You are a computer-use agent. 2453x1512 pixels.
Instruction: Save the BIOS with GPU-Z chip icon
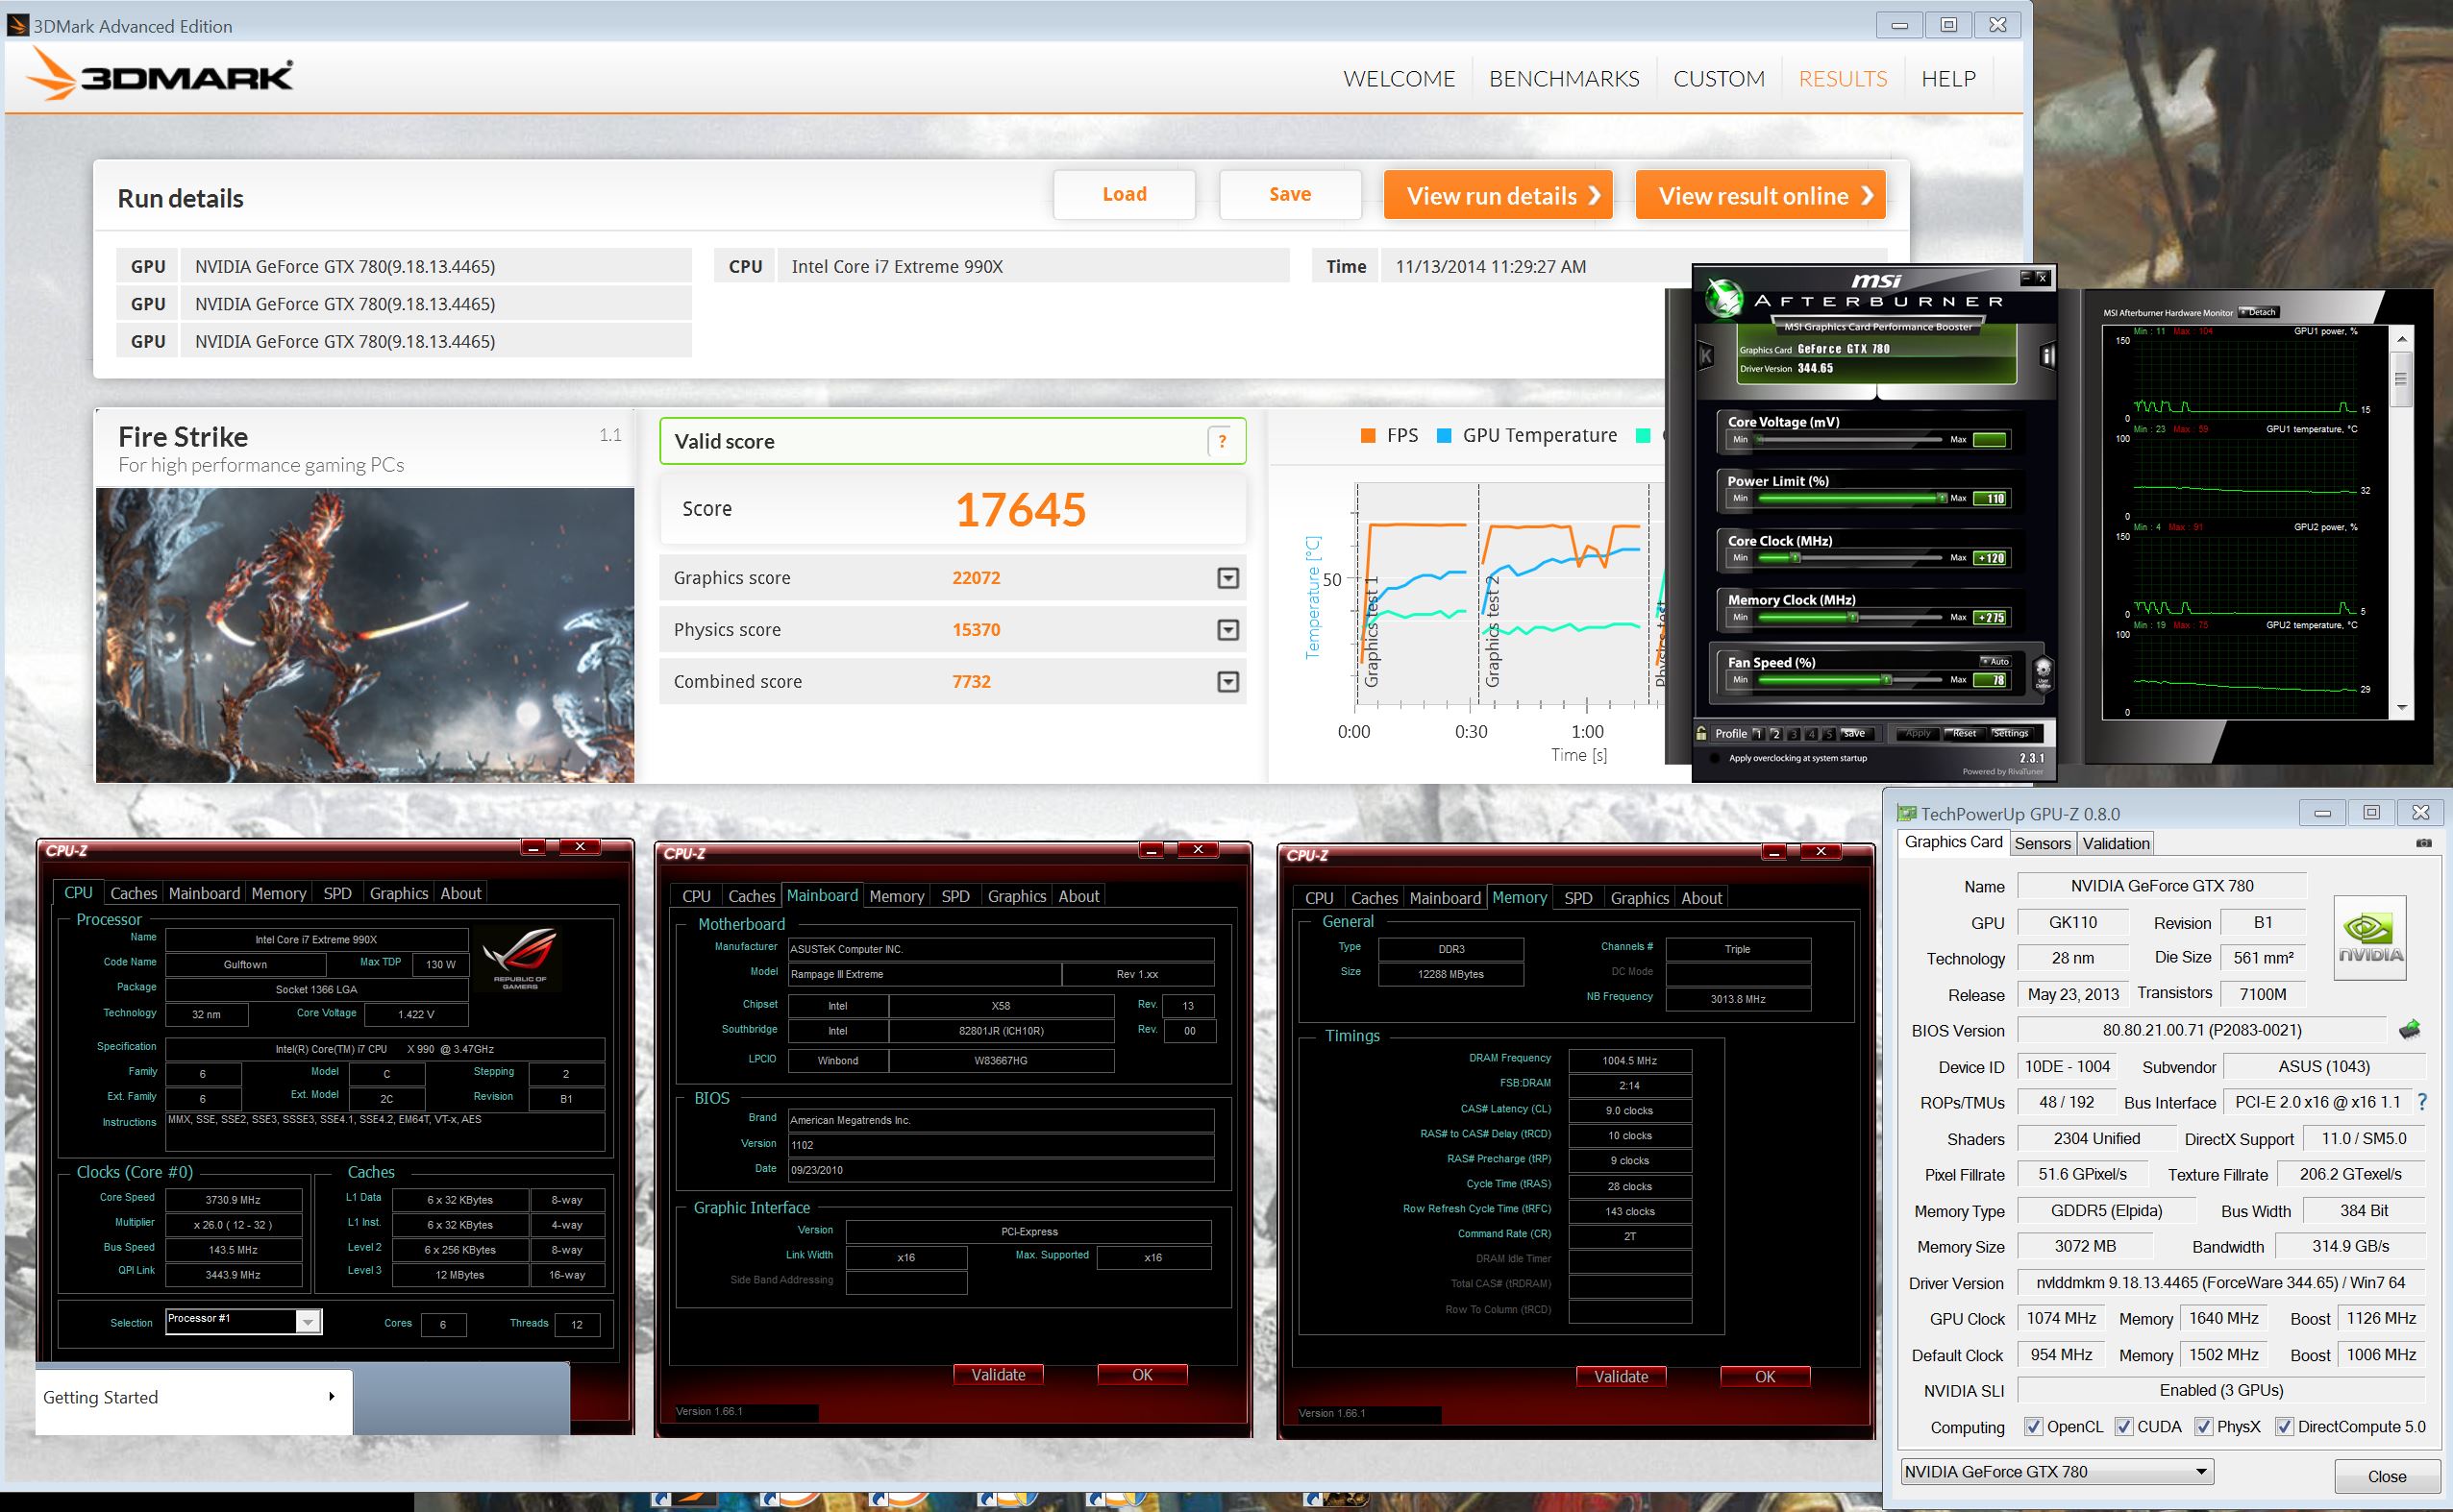2410,1029
